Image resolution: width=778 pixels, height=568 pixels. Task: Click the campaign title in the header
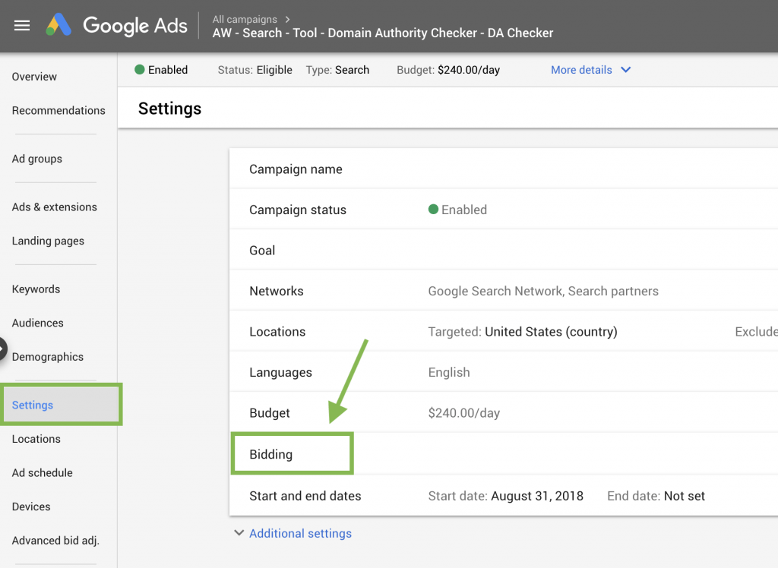(383, 33)
